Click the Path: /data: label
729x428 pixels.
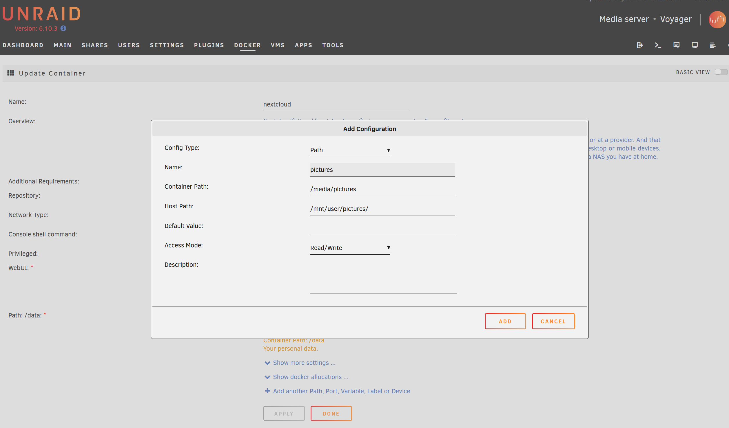25,315
